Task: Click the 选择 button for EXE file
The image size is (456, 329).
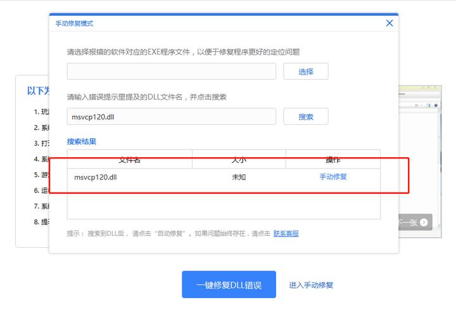Action: coord(306,72)
